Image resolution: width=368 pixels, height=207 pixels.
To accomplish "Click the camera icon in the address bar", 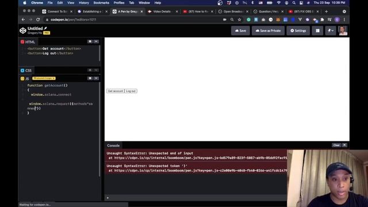I will click(225, 20).
